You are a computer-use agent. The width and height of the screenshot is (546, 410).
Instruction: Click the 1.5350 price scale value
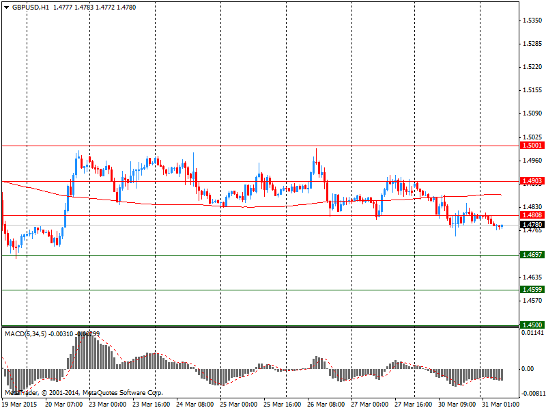(x=532, y=20)
